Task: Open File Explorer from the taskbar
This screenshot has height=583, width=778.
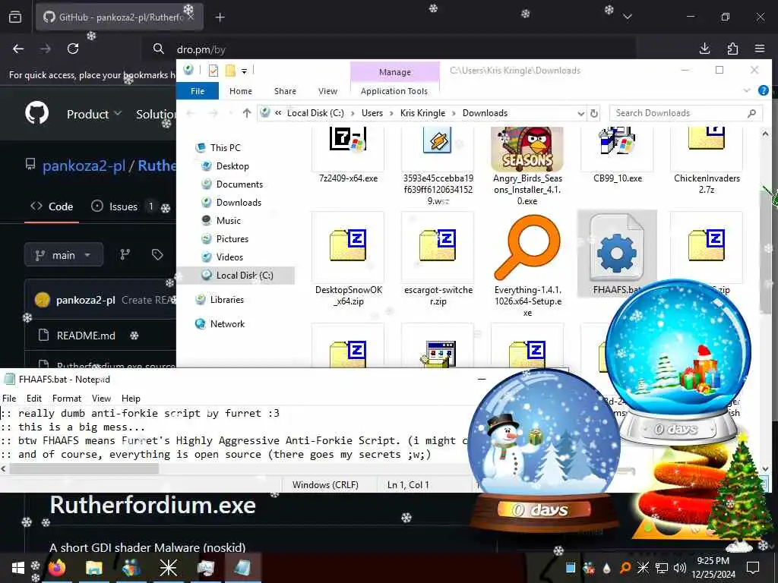Action: (93, 568)
